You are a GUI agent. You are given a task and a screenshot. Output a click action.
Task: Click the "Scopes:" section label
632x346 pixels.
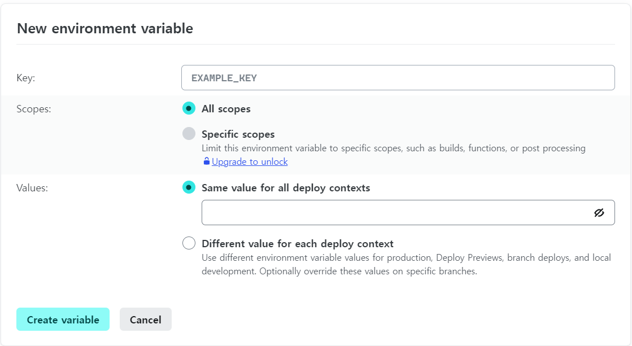pyautogui.click(x=34, y=108)
